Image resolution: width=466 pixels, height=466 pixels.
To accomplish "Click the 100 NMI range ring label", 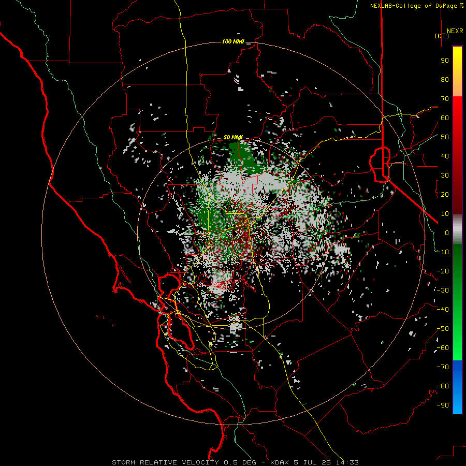I will pos(233,41).
